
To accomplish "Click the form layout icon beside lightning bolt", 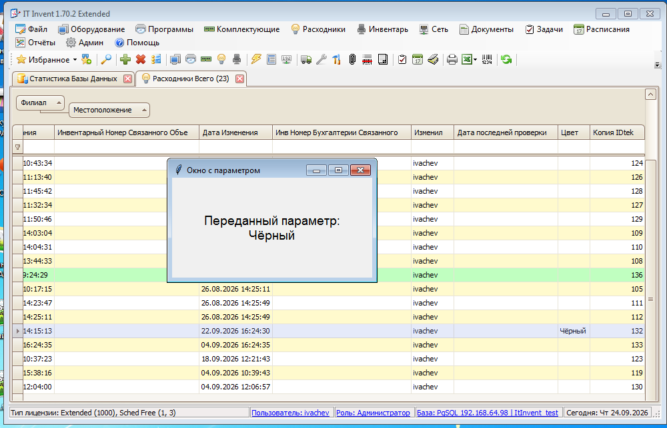I will [x=271, y=59].
